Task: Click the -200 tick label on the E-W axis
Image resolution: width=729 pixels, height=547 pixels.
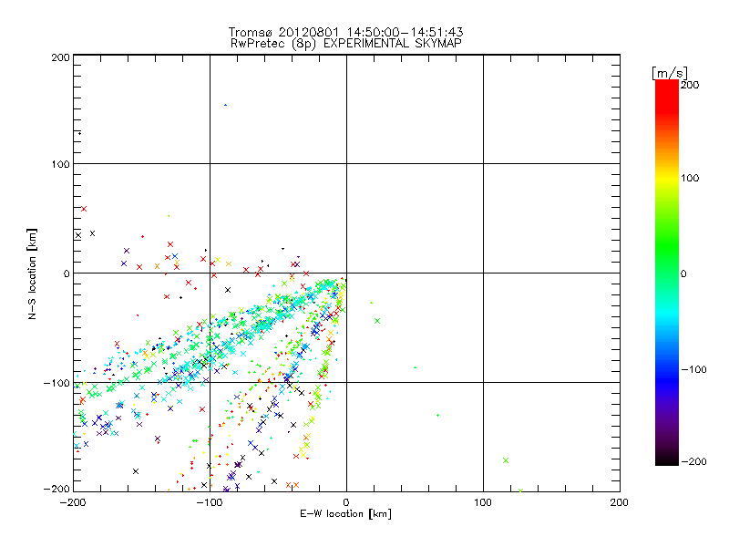Action: (73, 502)
